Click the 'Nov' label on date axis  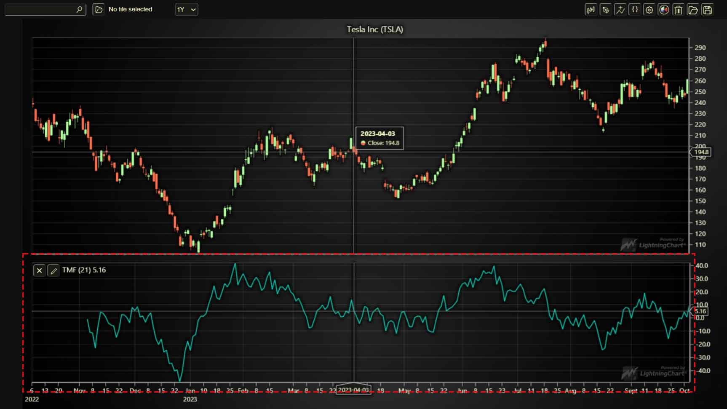coord(80,391)
